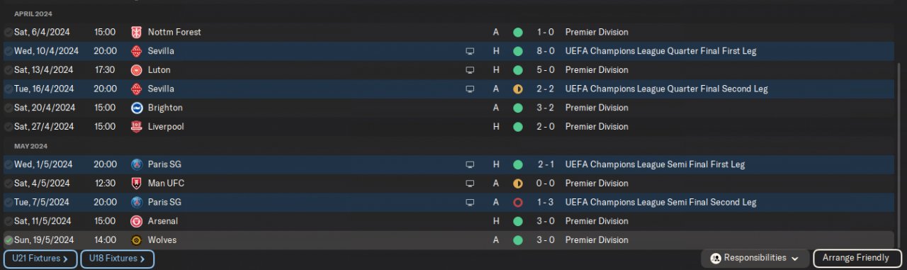This screenshot has height=270, width=907.
Task: Select the Man UFC fixture row
Action: 453,183
